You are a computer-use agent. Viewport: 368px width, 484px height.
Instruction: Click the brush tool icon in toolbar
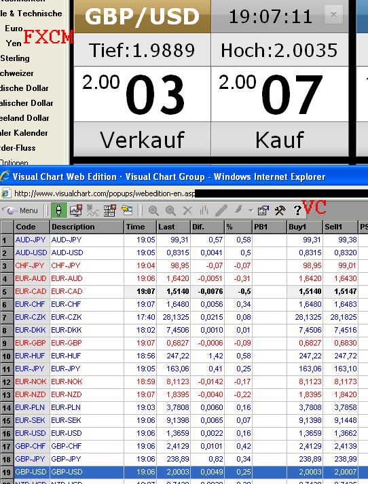tap(238, 209)
